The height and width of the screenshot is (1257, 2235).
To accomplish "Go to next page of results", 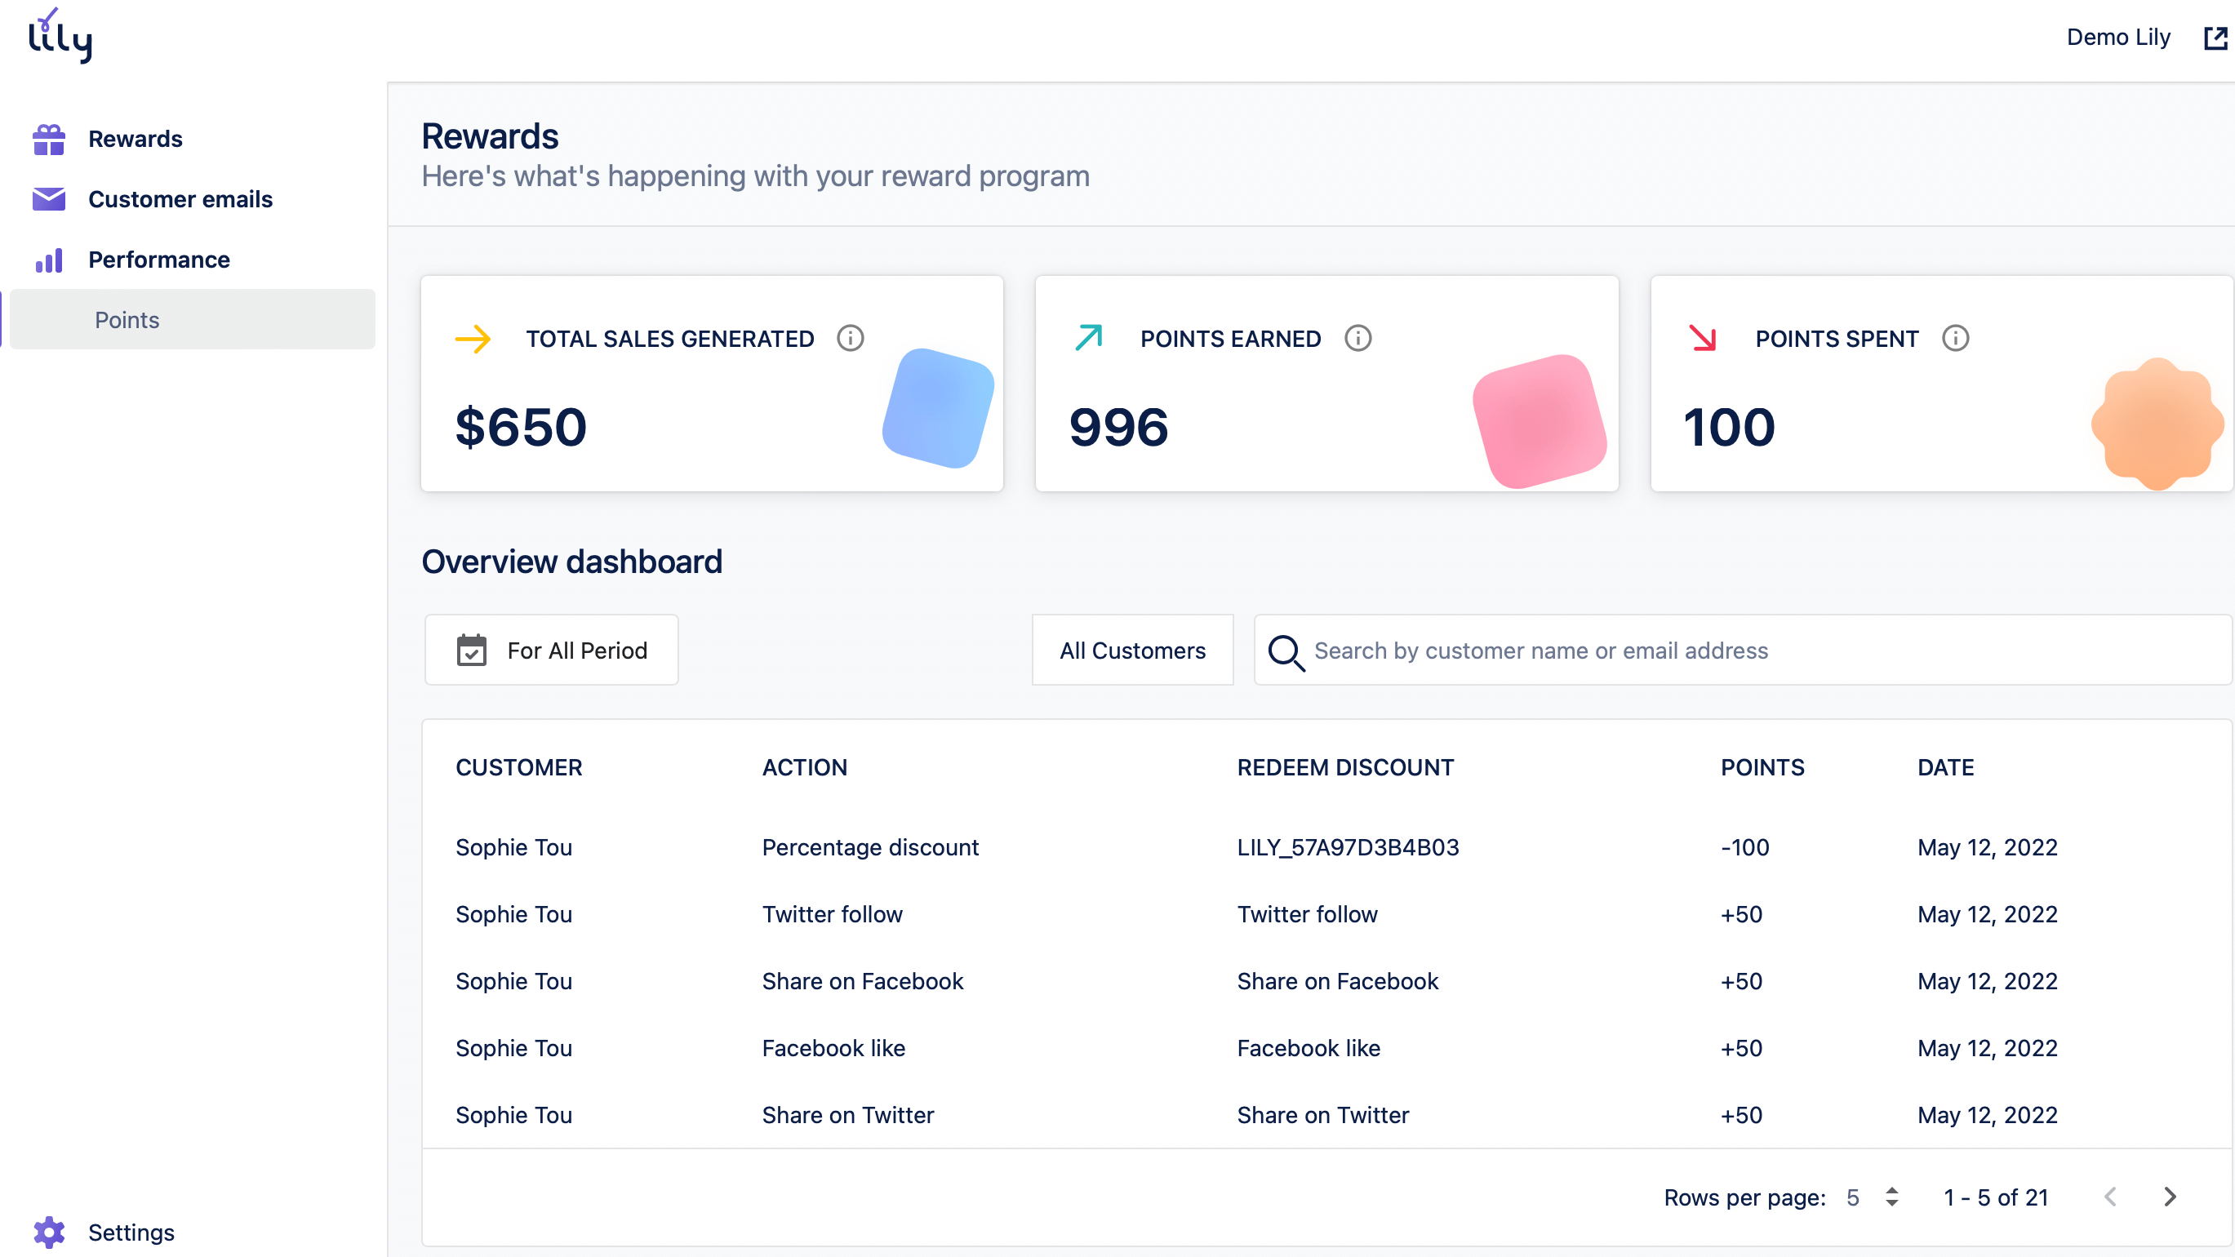I will click(2170, 1197).
